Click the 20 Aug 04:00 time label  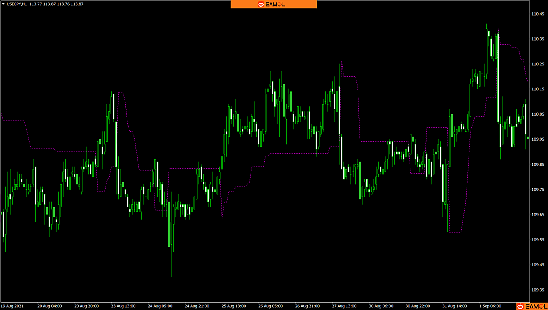click(x=49, y=306)
